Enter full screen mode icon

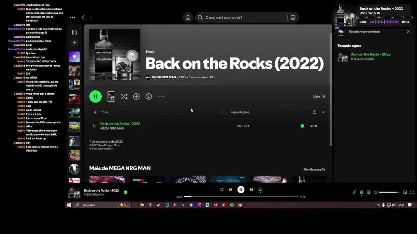(x=412, y=192)
